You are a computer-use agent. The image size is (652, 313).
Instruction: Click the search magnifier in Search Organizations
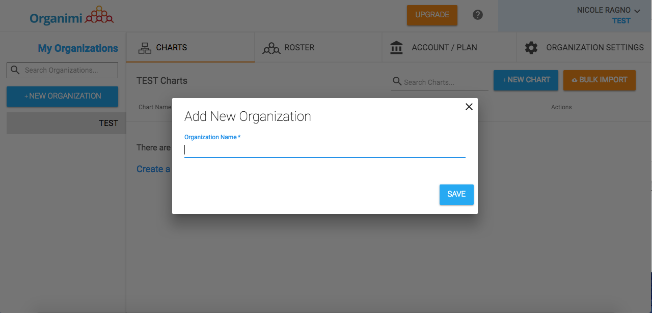15,70
